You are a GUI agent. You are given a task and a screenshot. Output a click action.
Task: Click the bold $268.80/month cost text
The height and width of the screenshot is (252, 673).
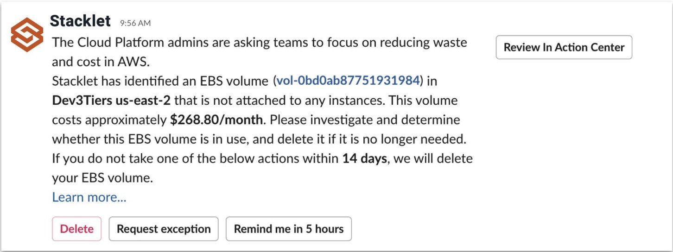click(216, 120)
